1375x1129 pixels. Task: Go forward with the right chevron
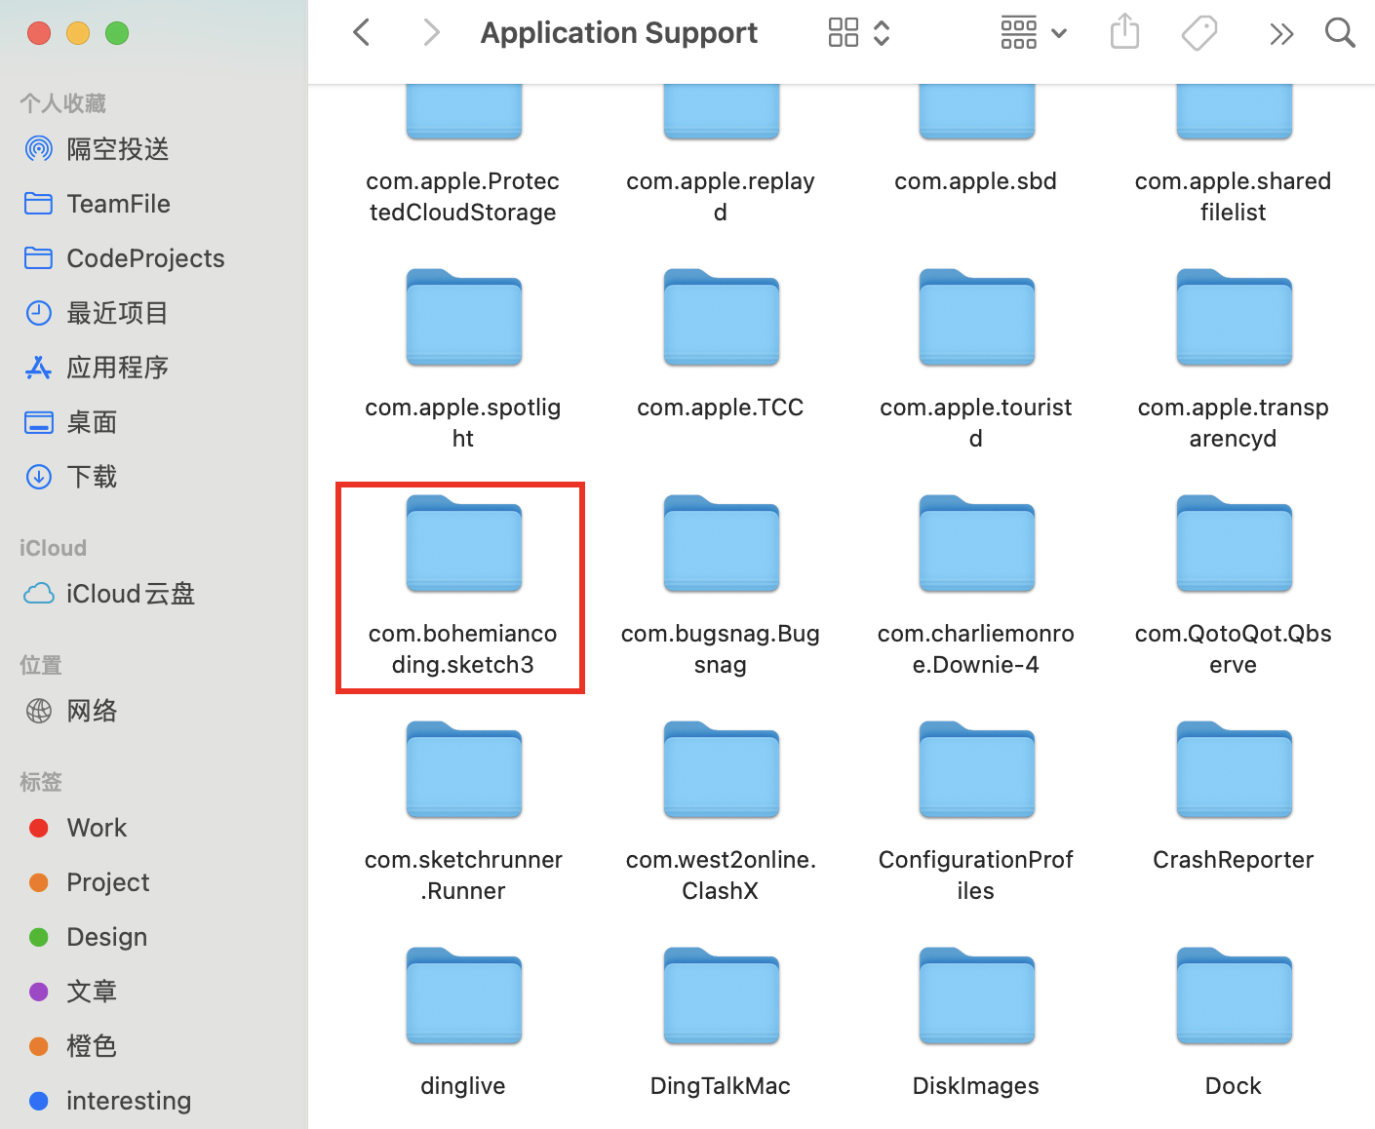click(x=431, y=33)
